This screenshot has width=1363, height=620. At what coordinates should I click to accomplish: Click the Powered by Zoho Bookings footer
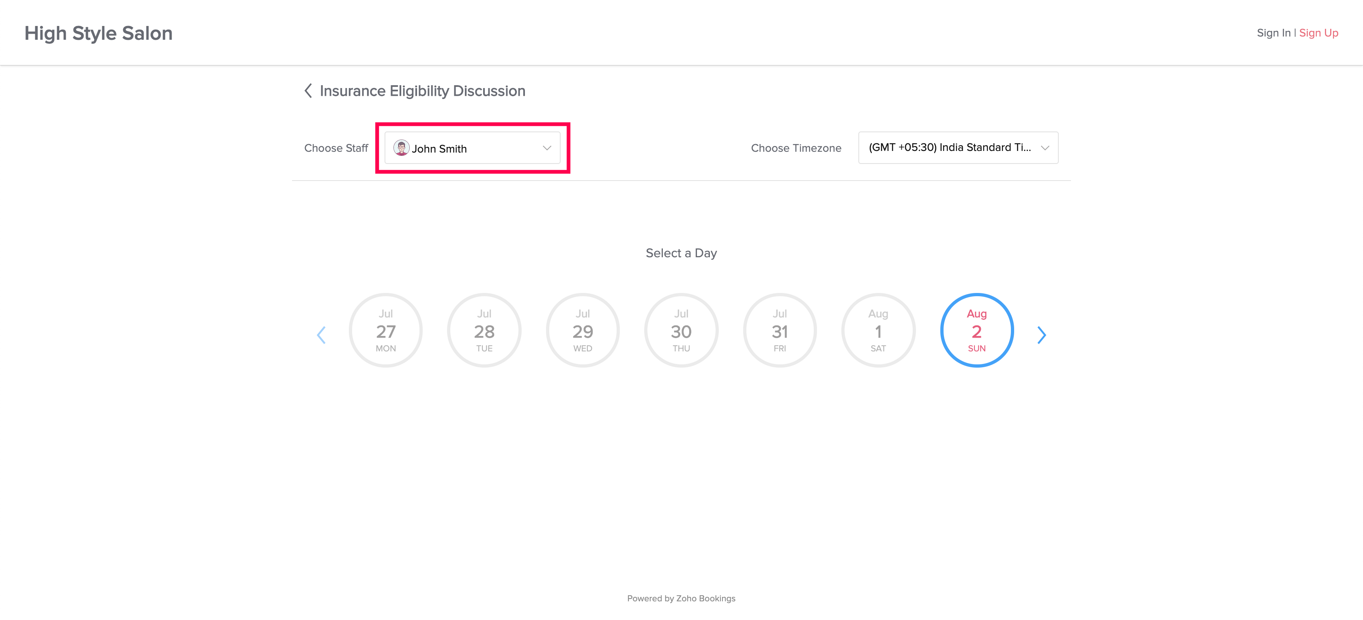point(681,598)
